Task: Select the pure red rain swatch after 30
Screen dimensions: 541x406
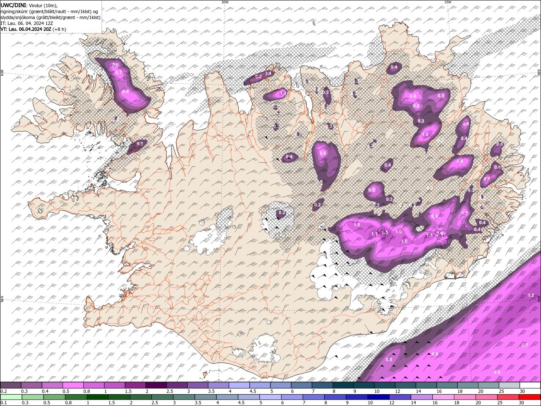Action: click(x=529, y=397)
